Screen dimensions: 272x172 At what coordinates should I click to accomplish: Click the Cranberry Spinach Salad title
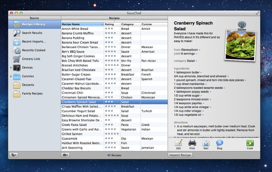point(193,26)
